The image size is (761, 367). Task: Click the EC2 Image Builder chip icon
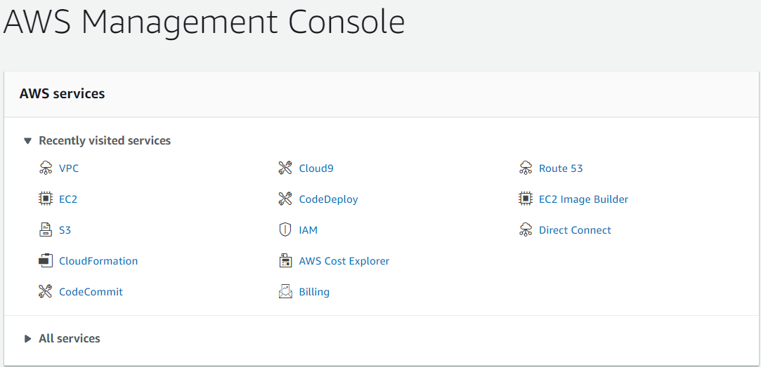pos(525,199)
